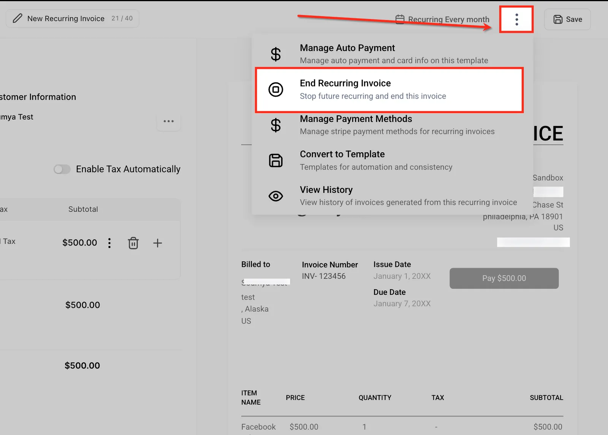Click the 21 / 40 character counter

[x=122, y=18]
